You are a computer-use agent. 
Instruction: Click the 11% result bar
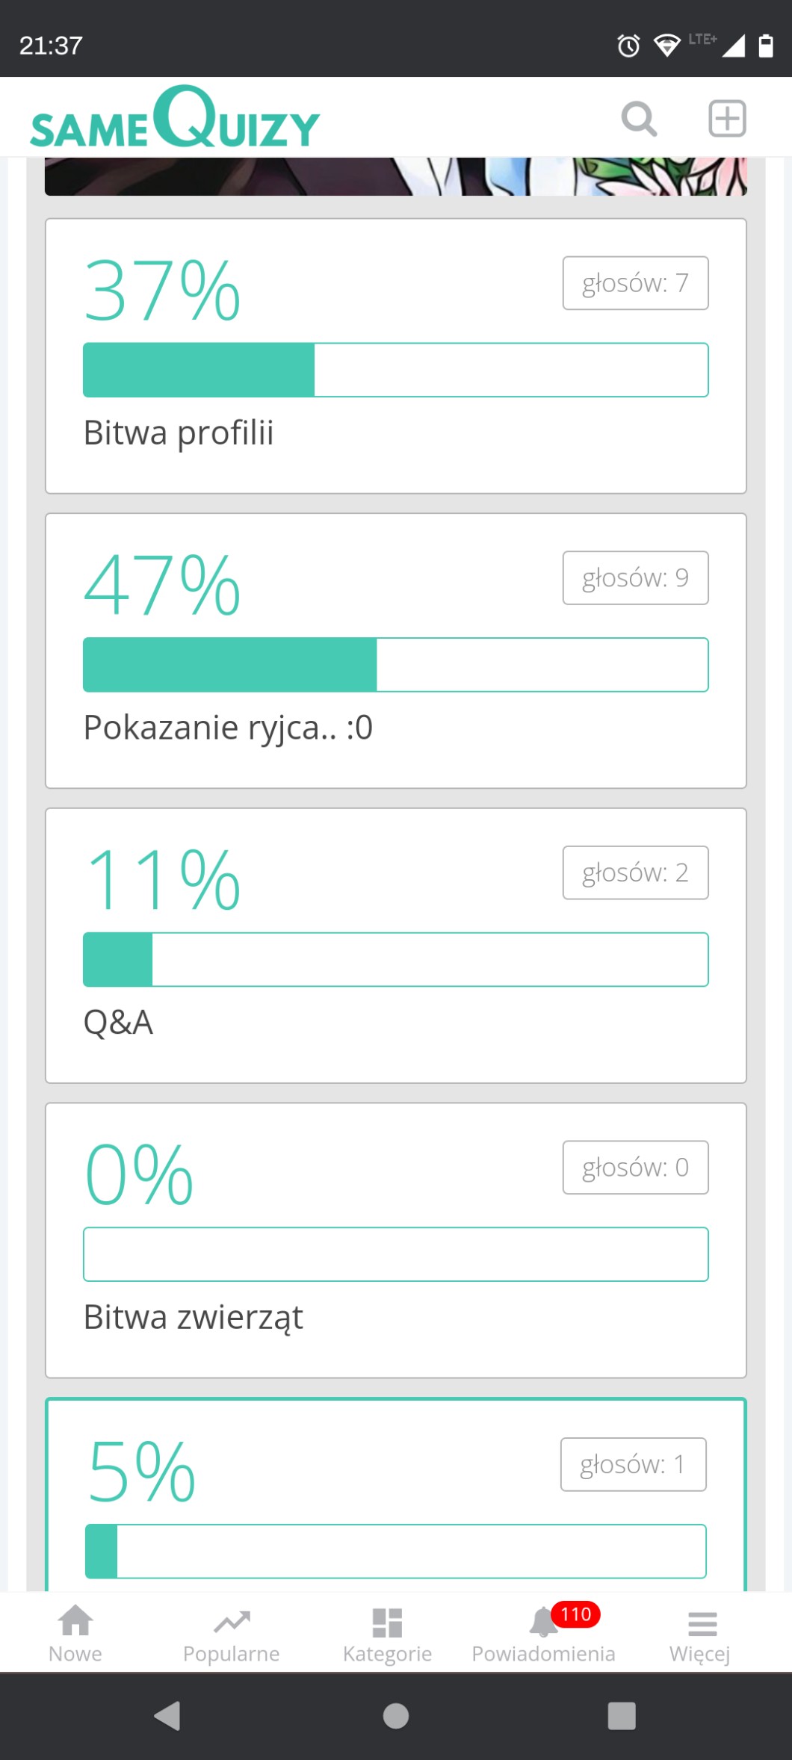coord(395,959)
